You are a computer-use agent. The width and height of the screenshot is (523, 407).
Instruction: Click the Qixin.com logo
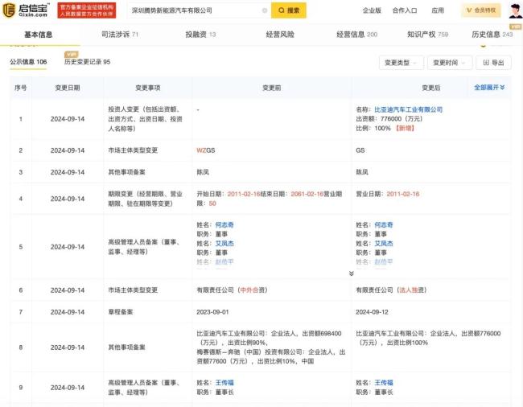point(26,10)
